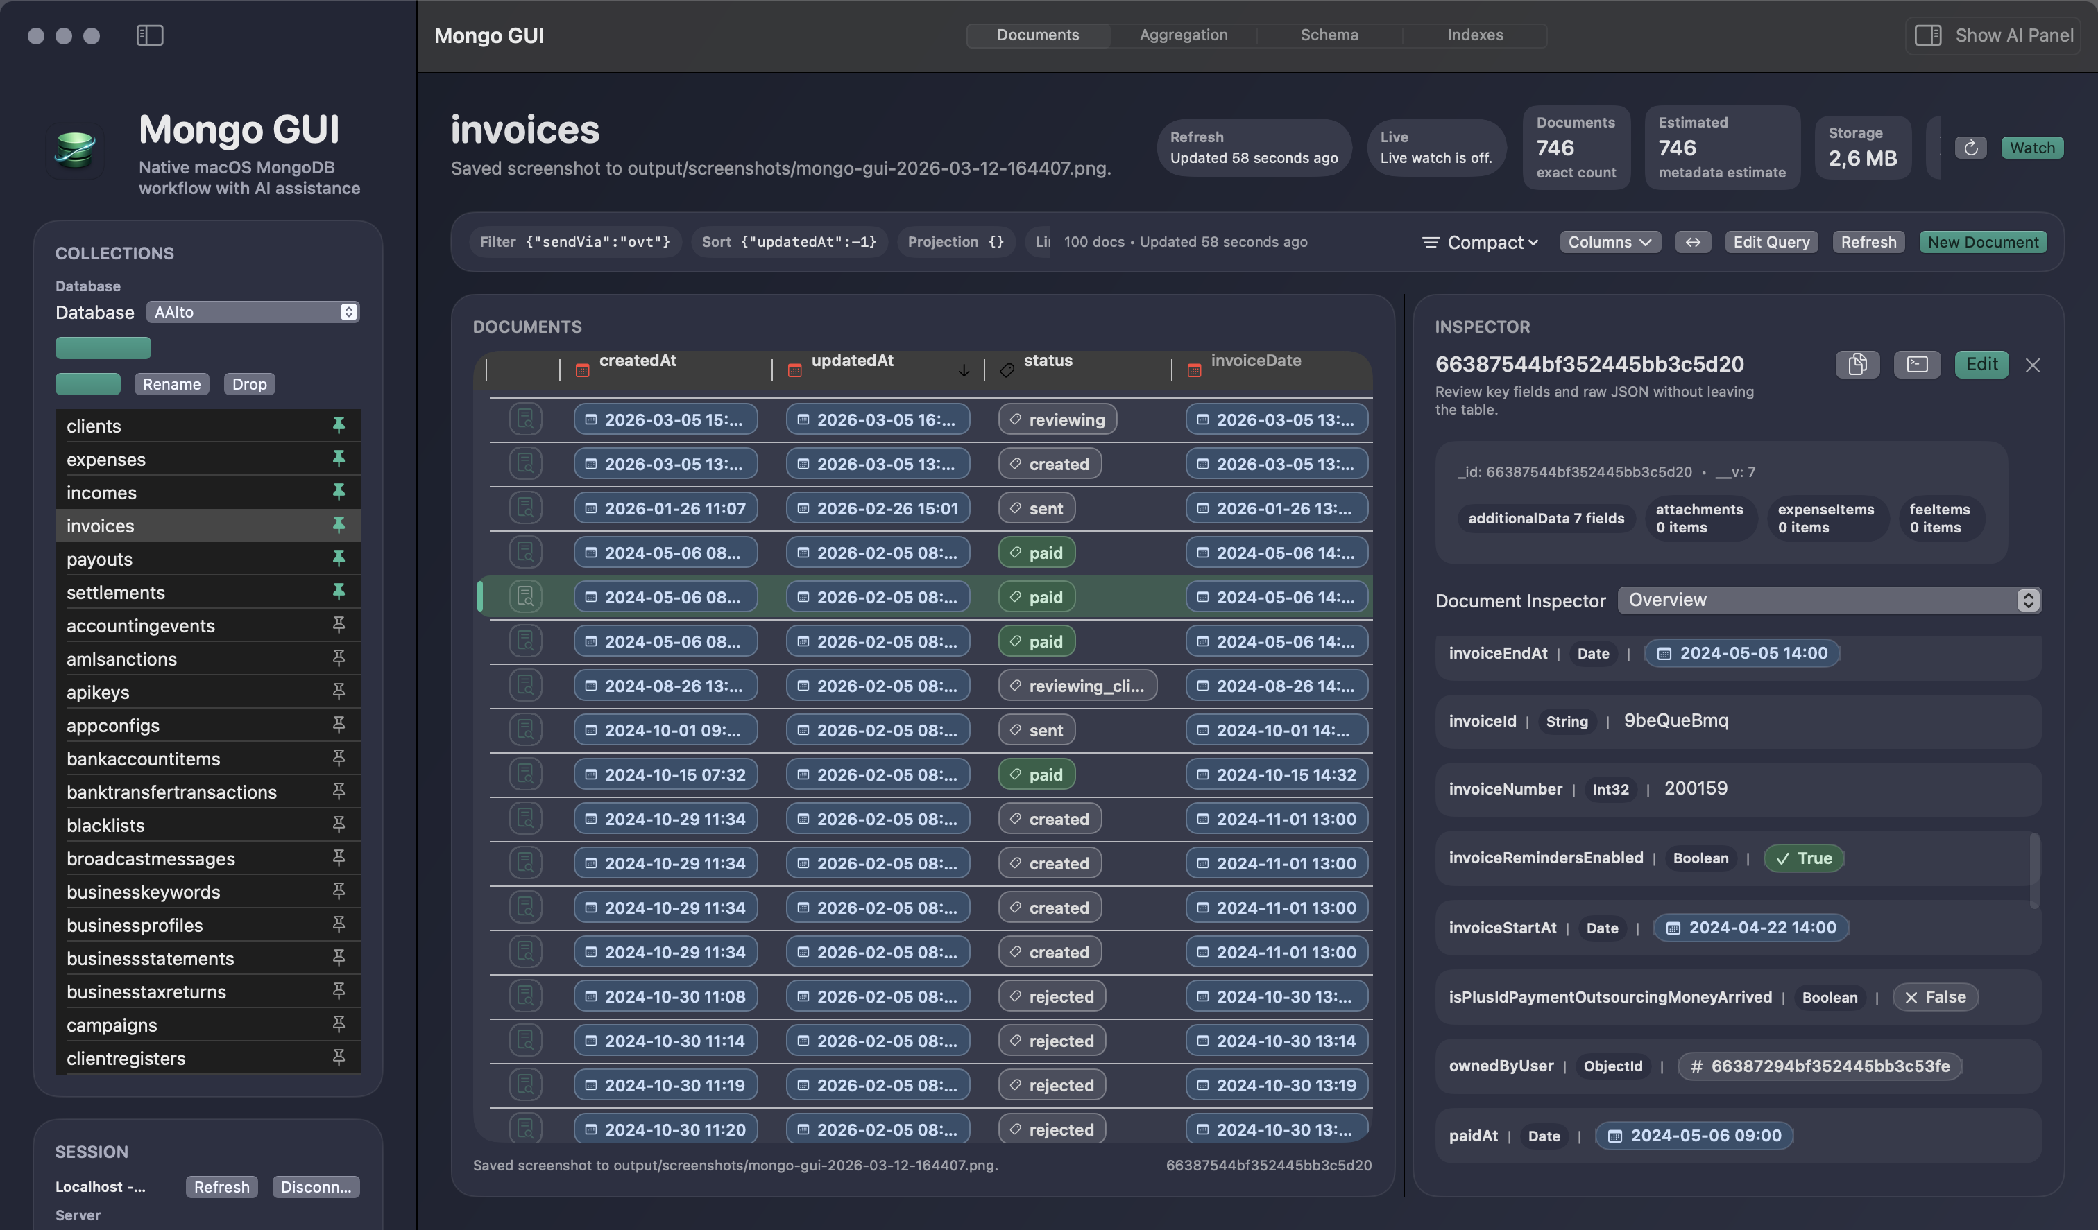2098x1230 pixels.
Task: Close the Inspector panel
Action: [x=2032, y=365]
